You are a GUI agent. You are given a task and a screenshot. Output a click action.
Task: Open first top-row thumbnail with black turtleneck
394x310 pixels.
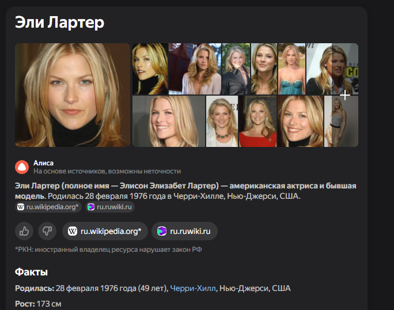(x=150, y=69)
